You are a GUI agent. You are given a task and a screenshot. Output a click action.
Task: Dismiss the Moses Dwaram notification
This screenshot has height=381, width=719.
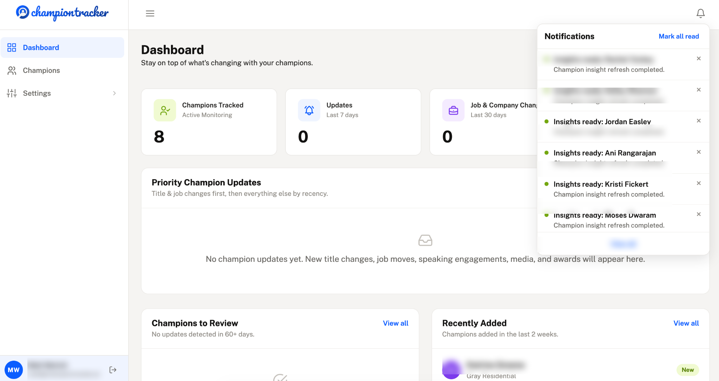(699, 214)
